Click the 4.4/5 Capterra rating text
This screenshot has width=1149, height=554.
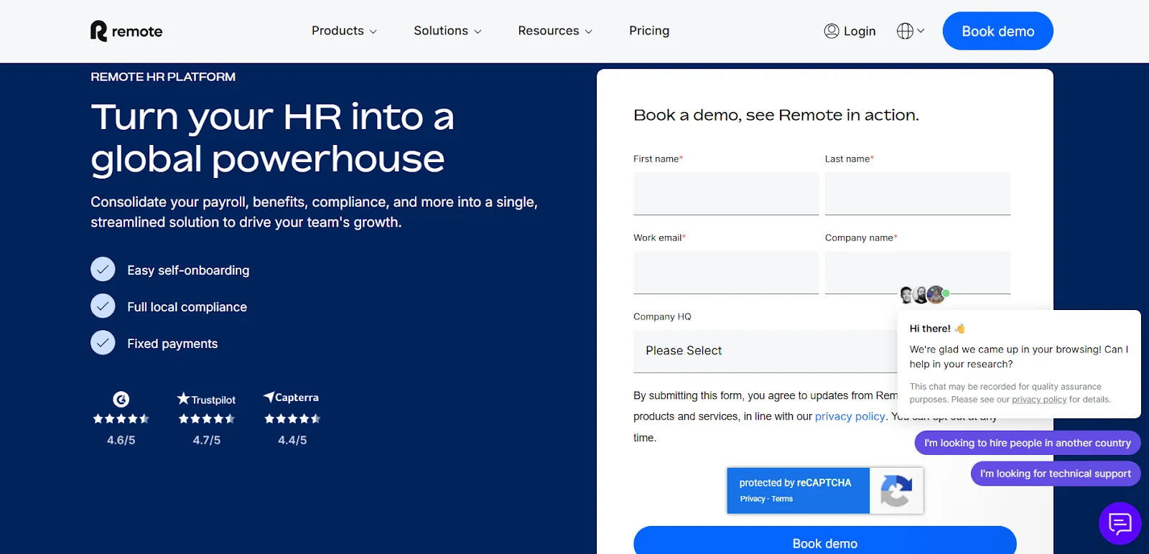[292, 440]
